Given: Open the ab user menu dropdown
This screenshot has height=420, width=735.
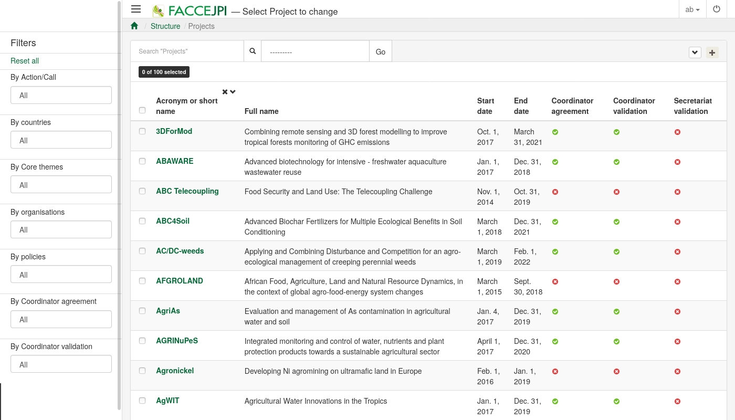Looking at the screenshot, I should tap(692, 9).
